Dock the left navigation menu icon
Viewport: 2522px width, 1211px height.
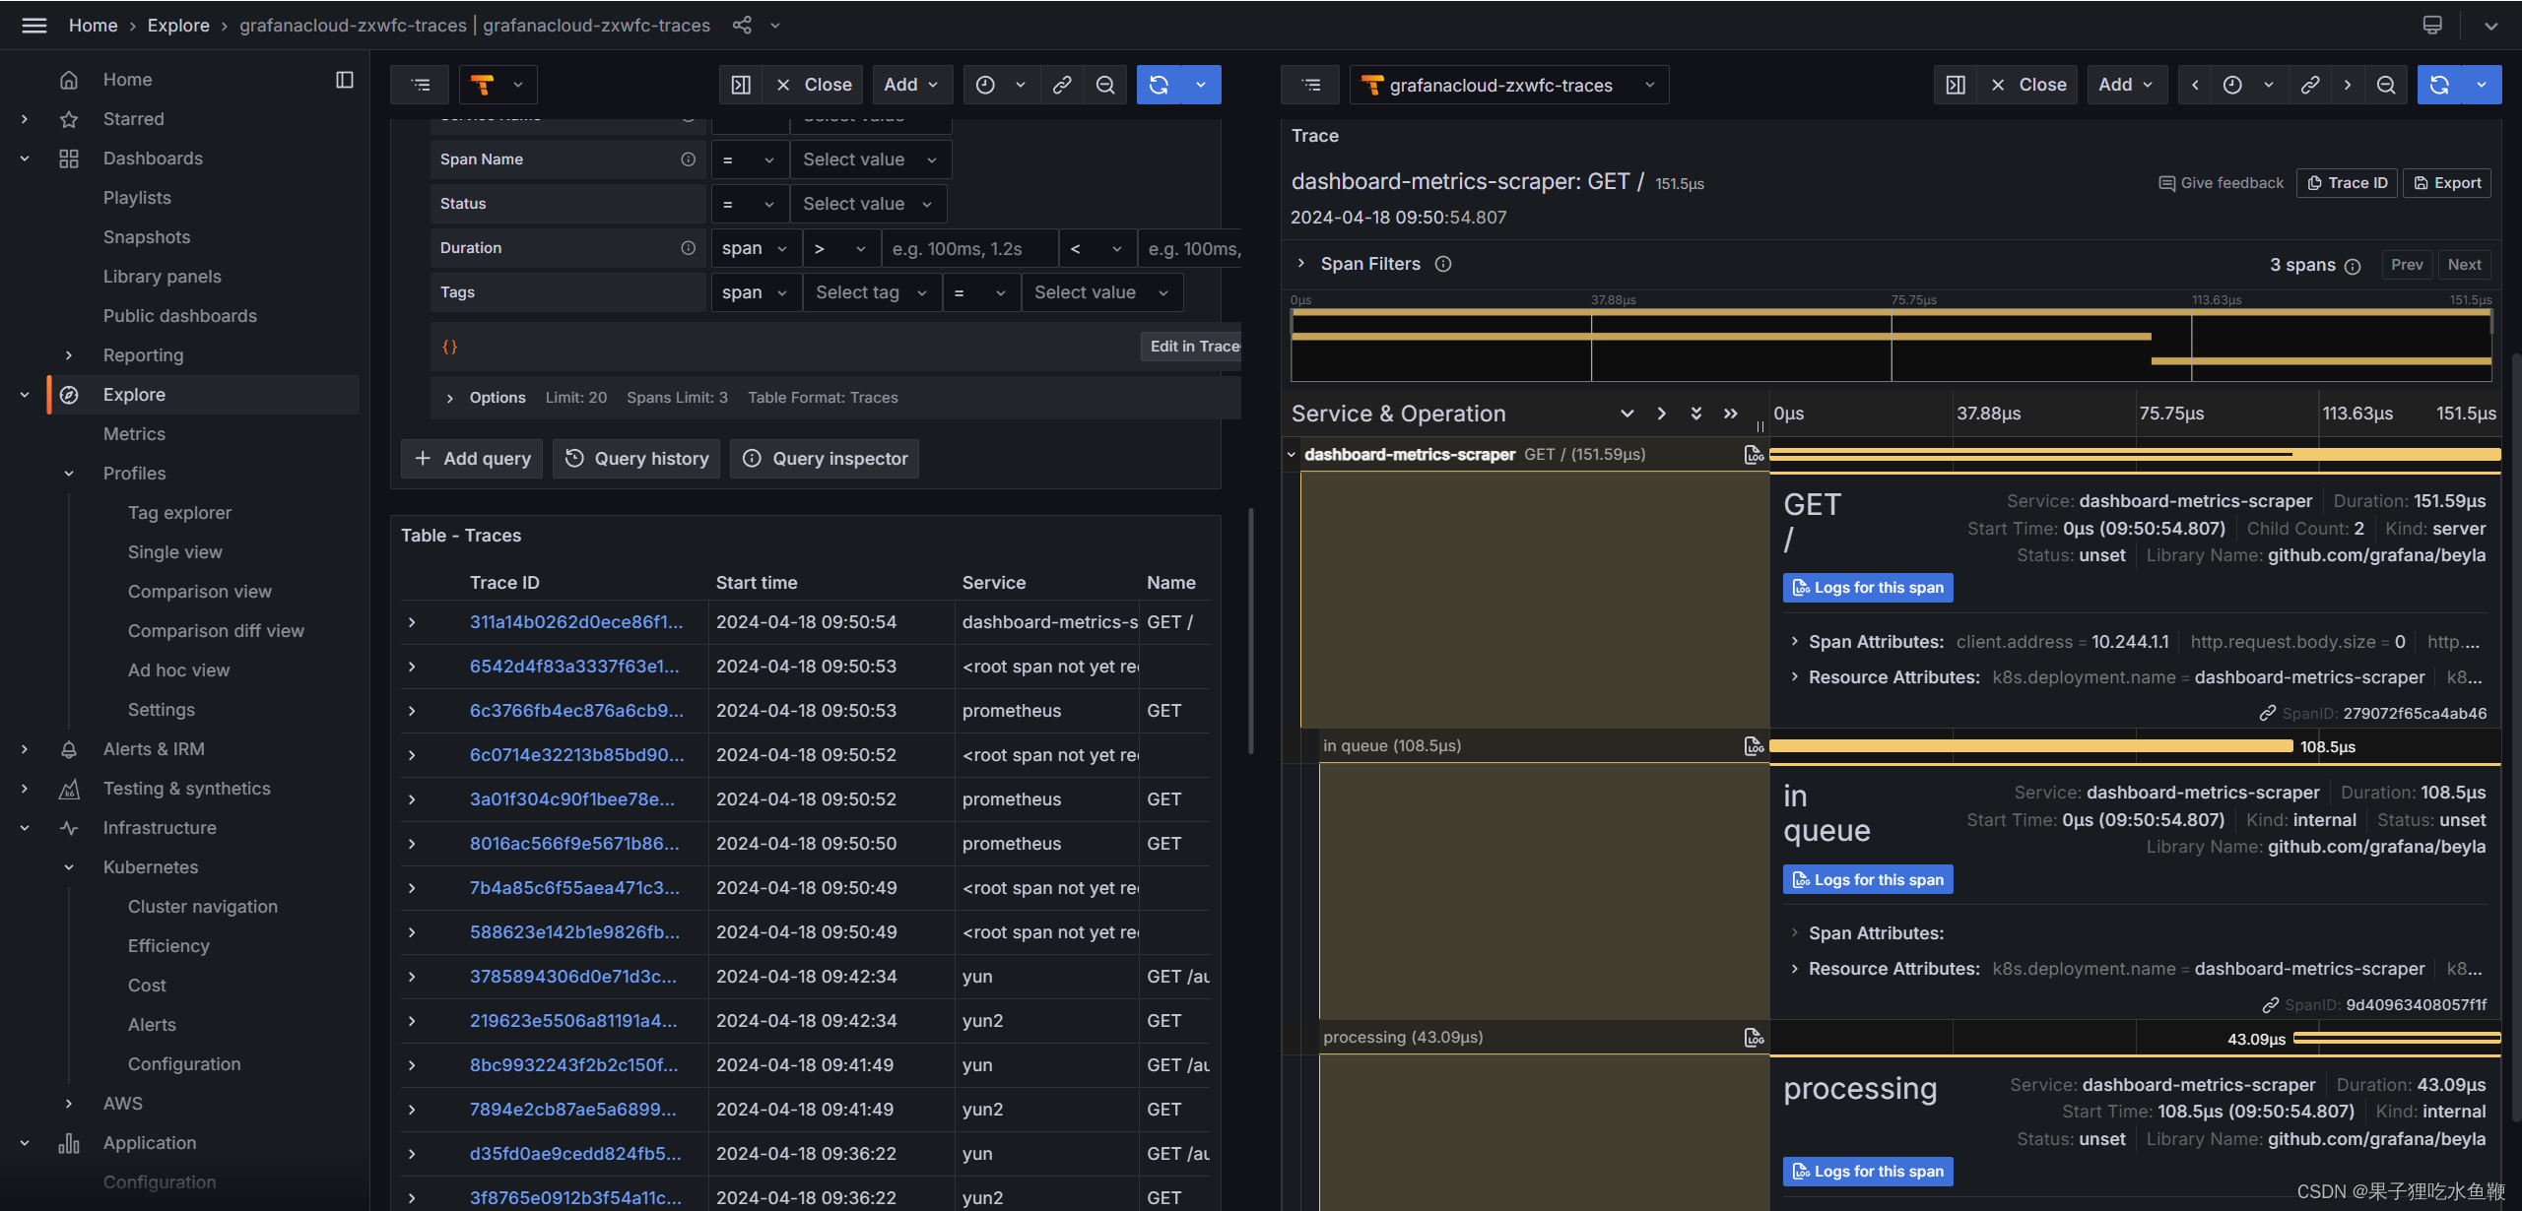(344, 80)
